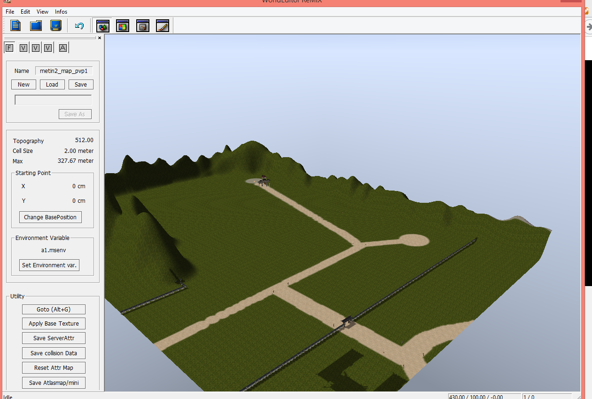Click the Environment Variable group label
The height and width of the screenshot is (399, 592).
[x=42, y=238]
